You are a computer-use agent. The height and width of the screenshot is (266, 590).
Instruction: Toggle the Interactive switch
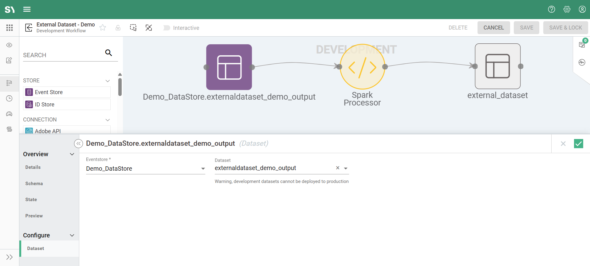(x=167, y=28)
